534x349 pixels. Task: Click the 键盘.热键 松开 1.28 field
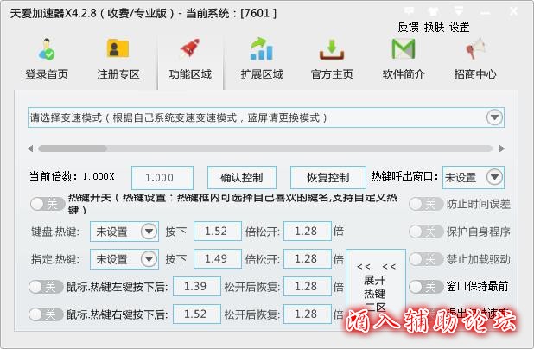[308, 232]
